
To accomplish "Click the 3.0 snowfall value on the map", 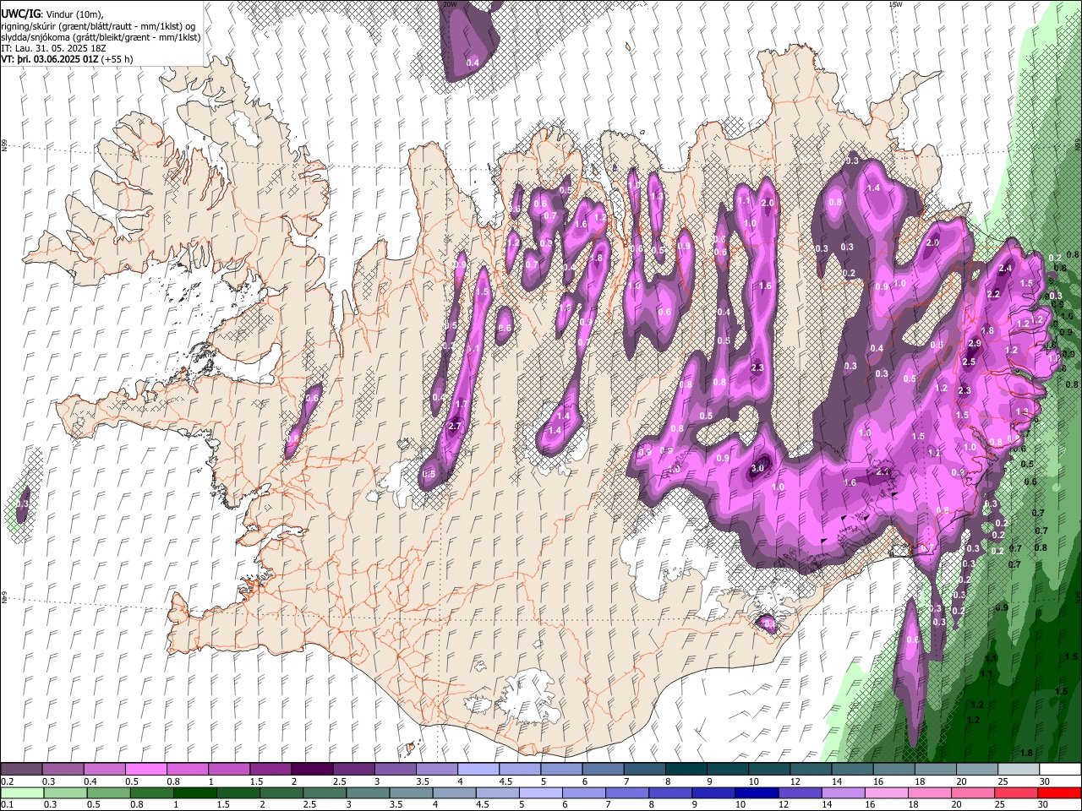I will coord(757,469).
